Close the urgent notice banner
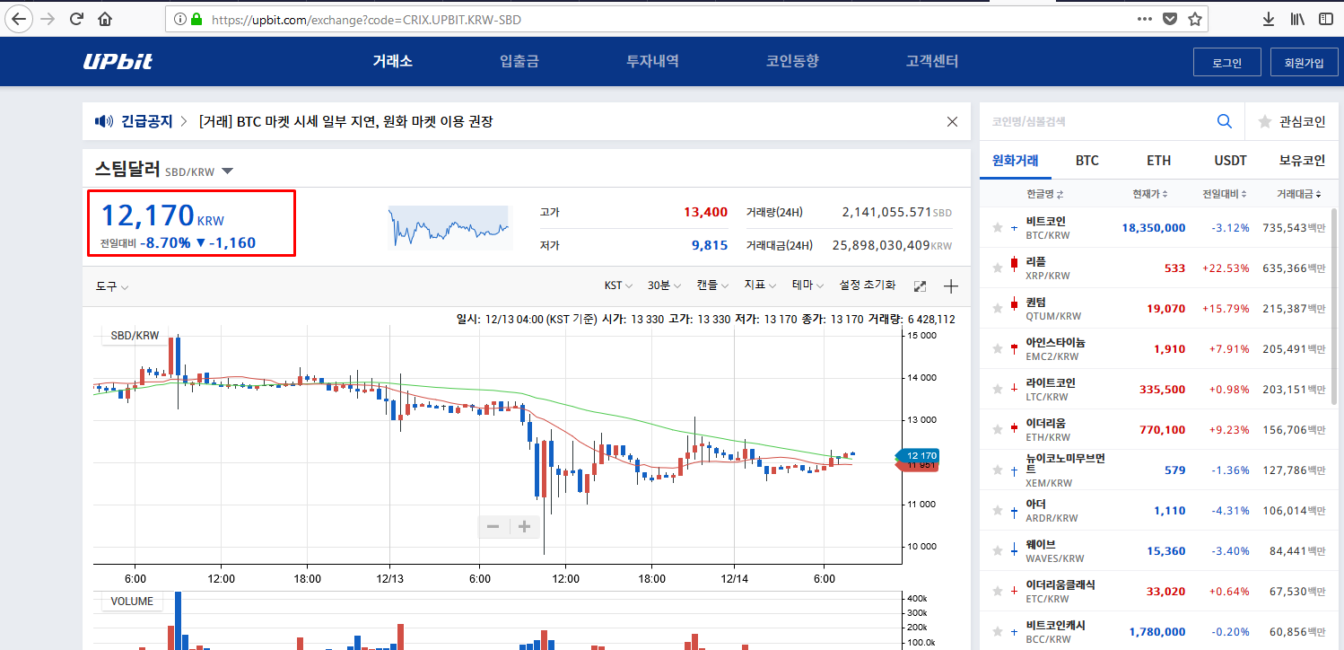 (952, 121)
